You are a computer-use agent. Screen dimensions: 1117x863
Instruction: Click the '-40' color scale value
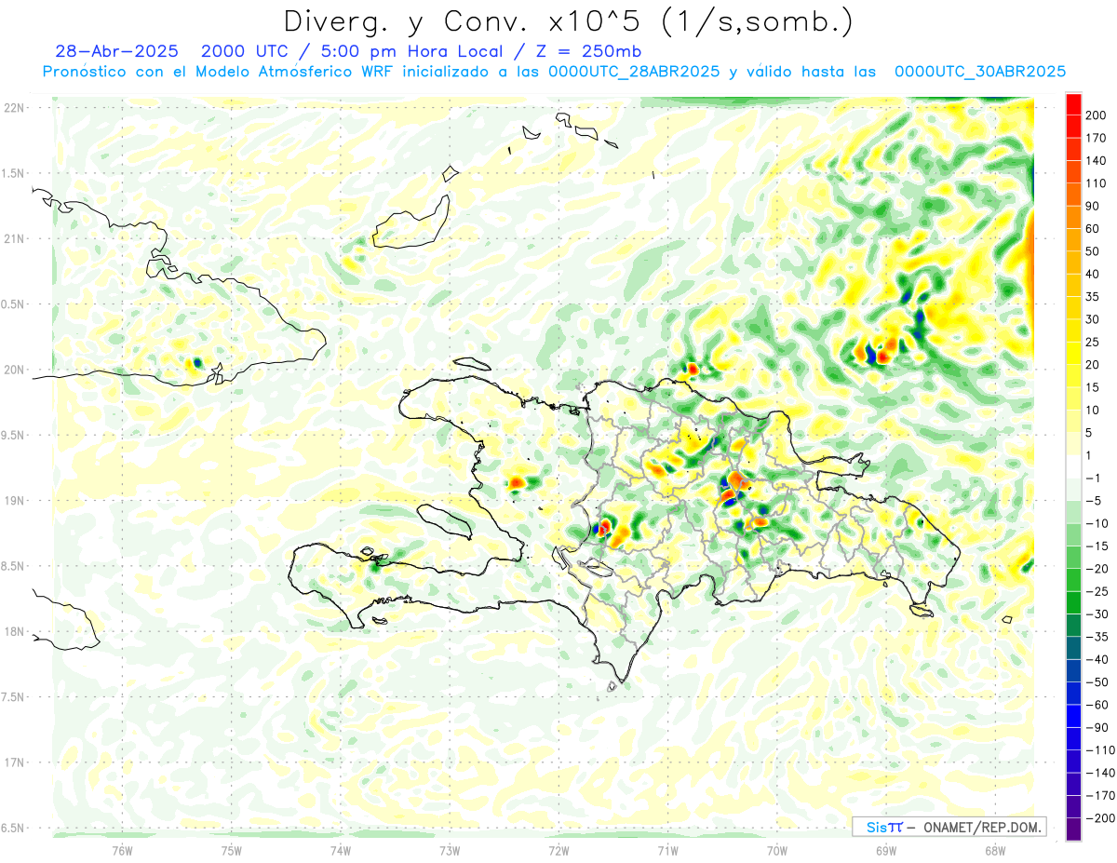1097,659
